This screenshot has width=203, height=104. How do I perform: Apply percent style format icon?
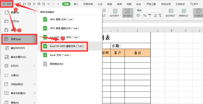click(145, 16)
